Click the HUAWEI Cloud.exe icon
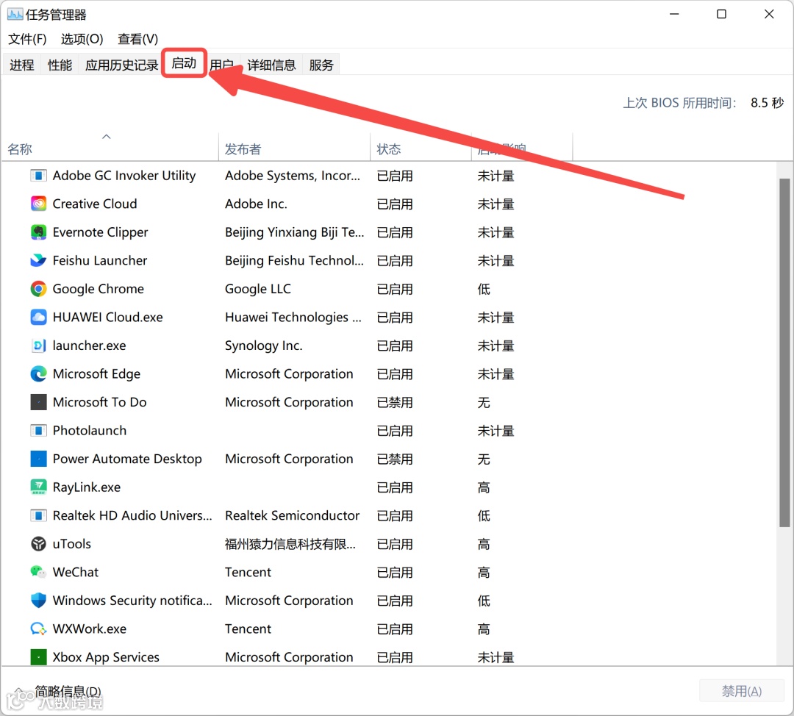 [38, 318]
